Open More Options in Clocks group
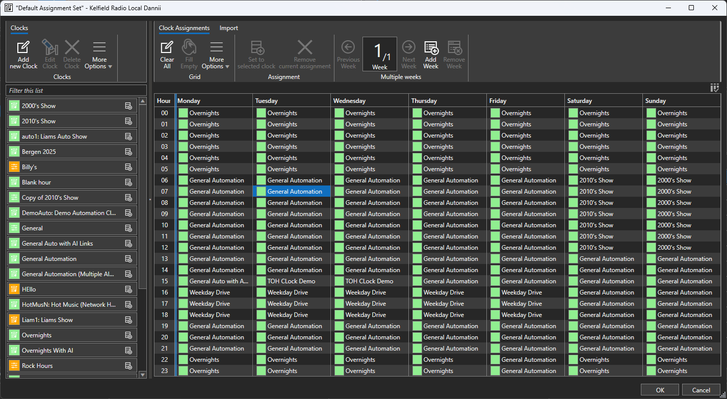Image resolution: width=727 pixels, height=399 pixels. [x=99, y=55]
